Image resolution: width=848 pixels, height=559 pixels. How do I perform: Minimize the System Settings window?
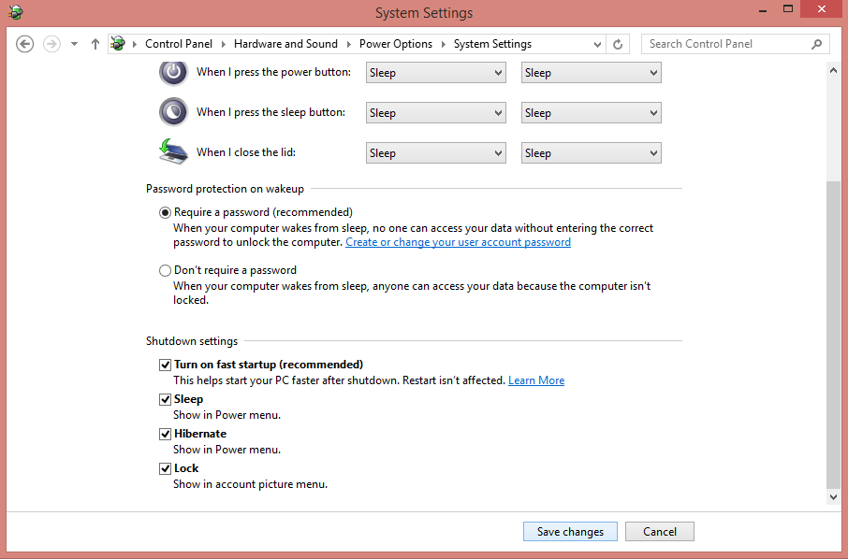[x=763, y=10]
